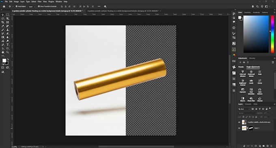
Task: Show more align options ellipsis
Action: 99,6
